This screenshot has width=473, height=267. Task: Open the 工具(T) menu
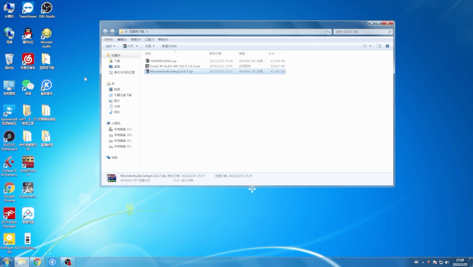149,39
